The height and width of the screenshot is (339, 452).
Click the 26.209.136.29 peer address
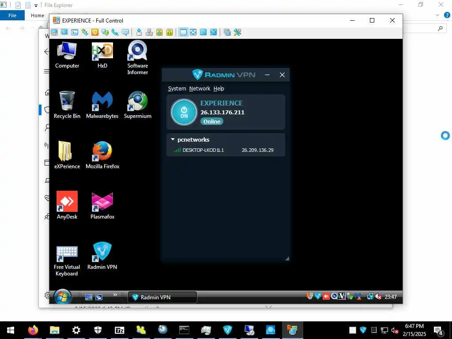coord(258,150)
